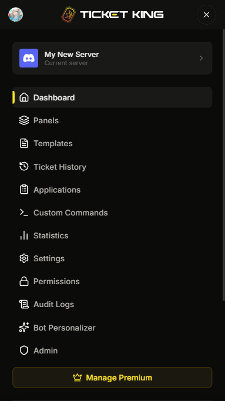Image resolution: width=225 pixels, height=401 pixels.
Task: Navigate to Admin section
Action: 112,351
